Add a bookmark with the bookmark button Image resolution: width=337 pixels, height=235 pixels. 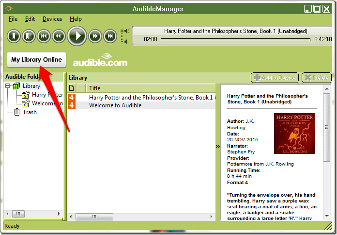tap(14, 36)
